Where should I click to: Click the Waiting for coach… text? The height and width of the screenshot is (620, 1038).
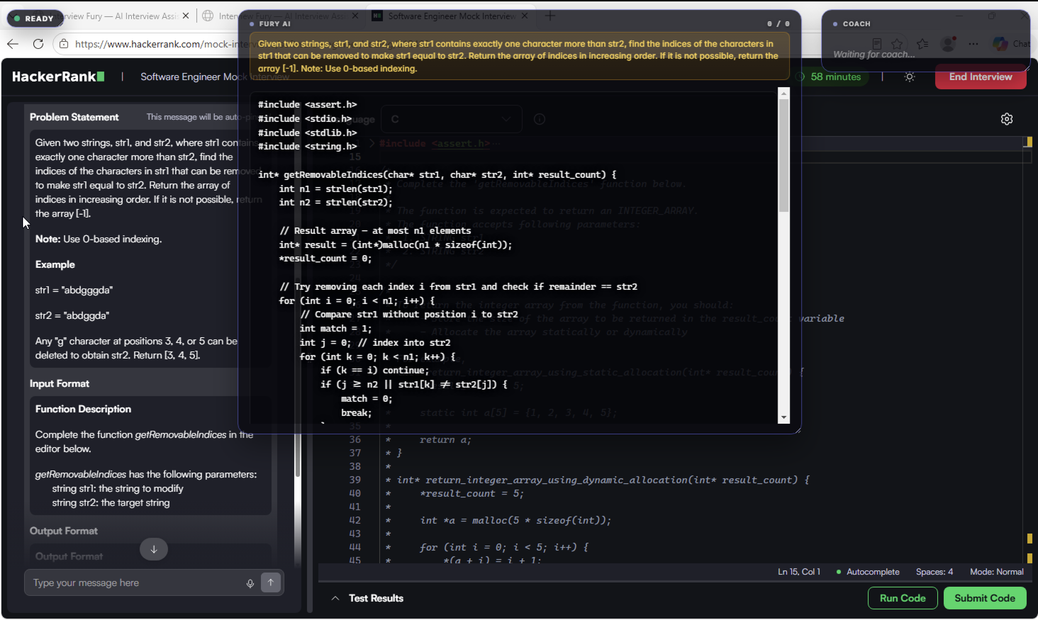coord(874,54)
